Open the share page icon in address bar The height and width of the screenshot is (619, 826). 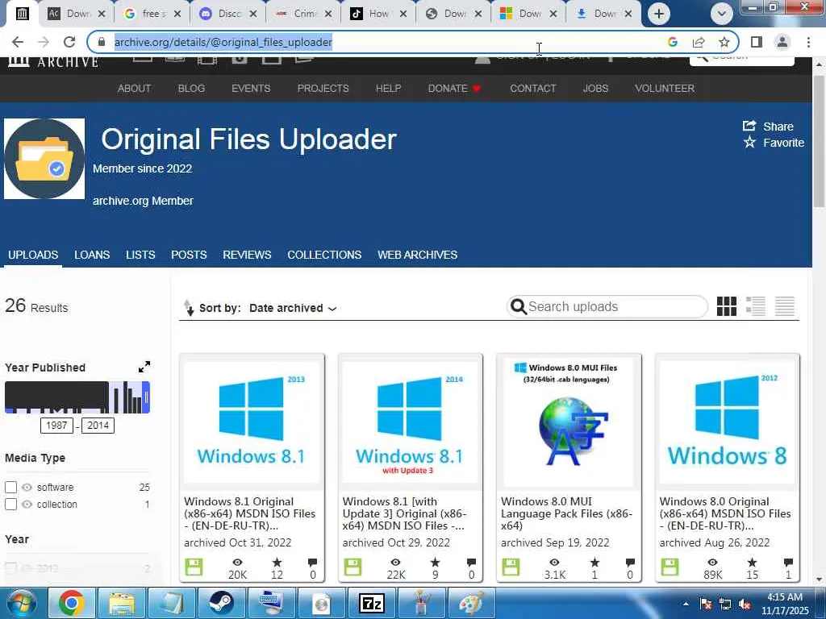[699, 42]
